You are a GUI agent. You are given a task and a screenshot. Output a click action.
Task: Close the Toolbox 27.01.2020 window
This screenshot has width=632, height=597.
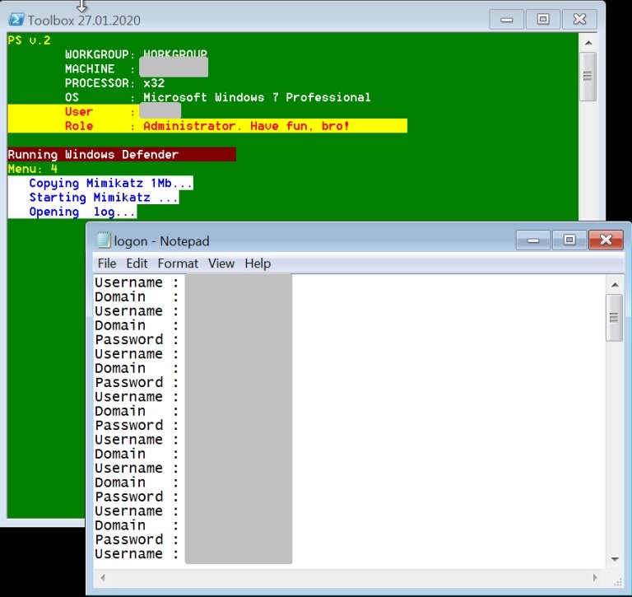(x=581, y=20)
